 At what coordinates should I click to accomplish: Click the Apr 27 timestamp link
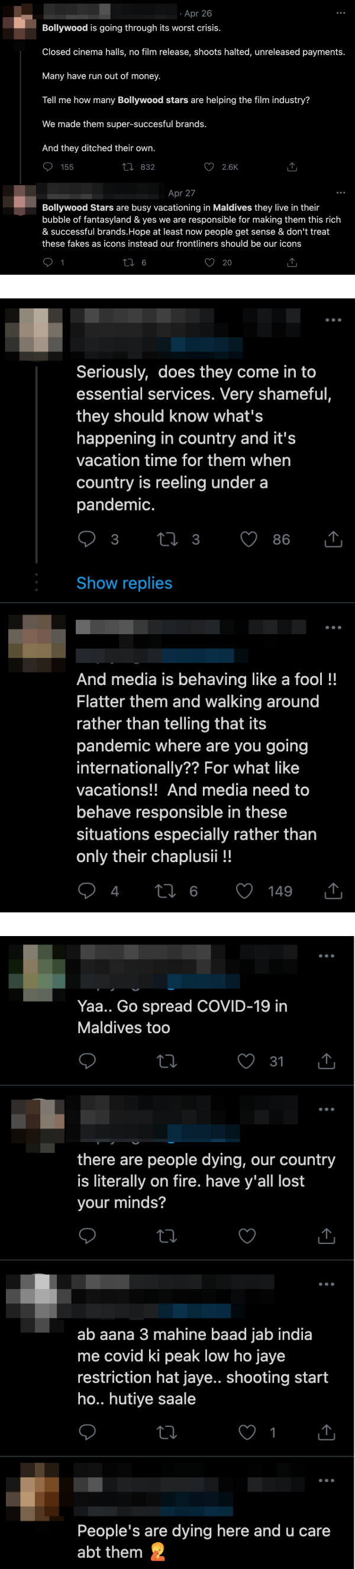[182, 193]
